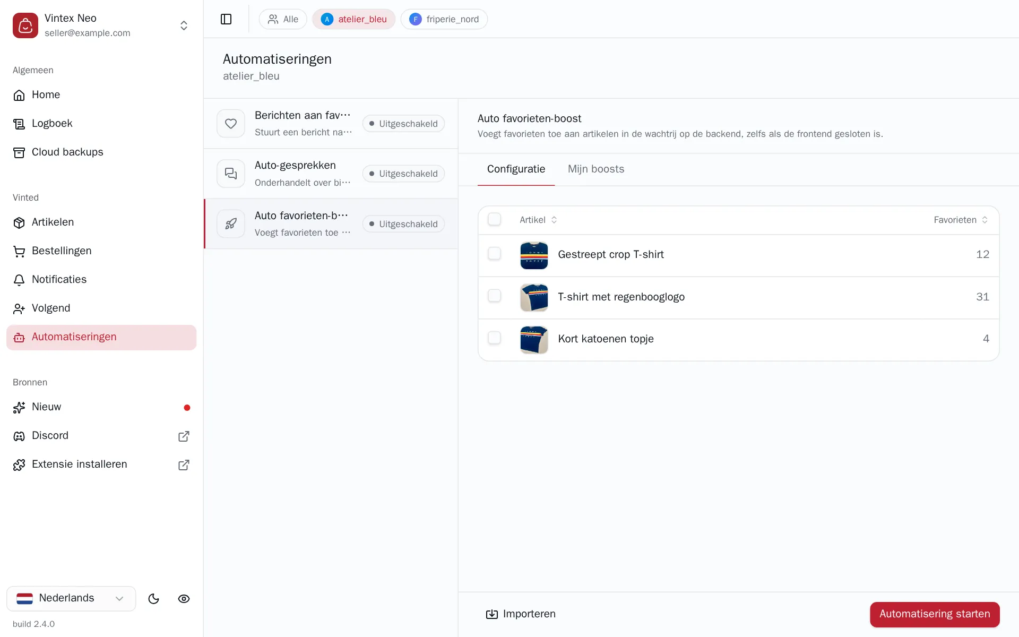Click Uitgeschakeld badge on Berichten row

pos(403,124)
